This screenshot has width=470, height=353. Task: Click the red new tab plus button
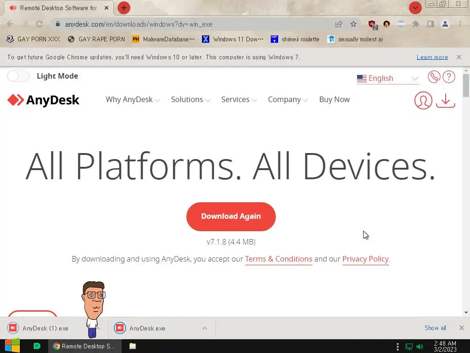point(124,8)
